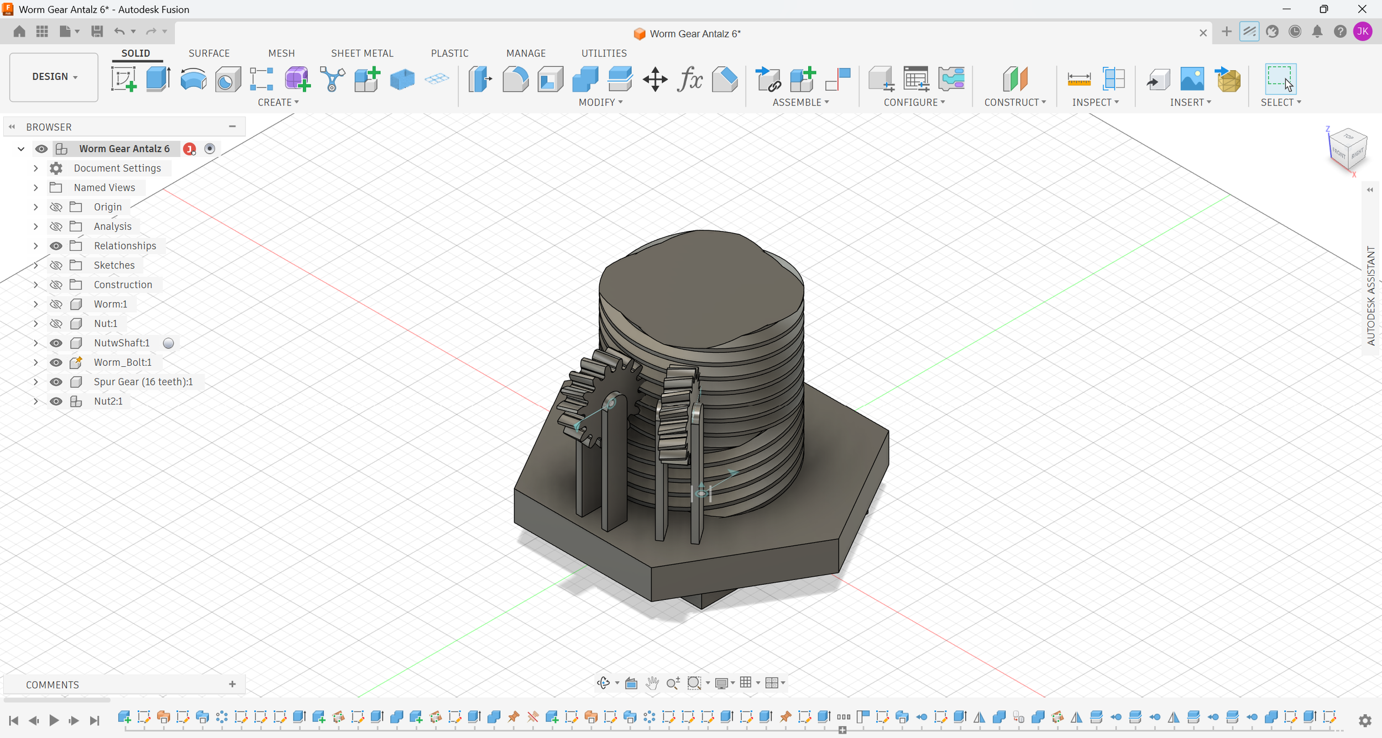
Task: Open the DESIGN workspace dropdown
Action: pos(54,77)
